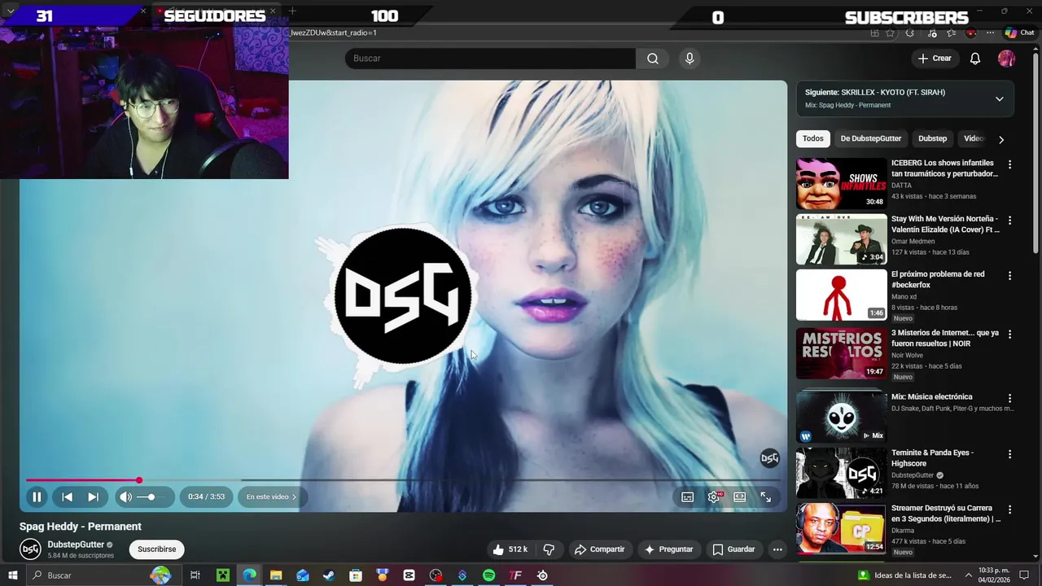
Task: Dislike the video with thumbs down
Action: [x=549, y=549]
